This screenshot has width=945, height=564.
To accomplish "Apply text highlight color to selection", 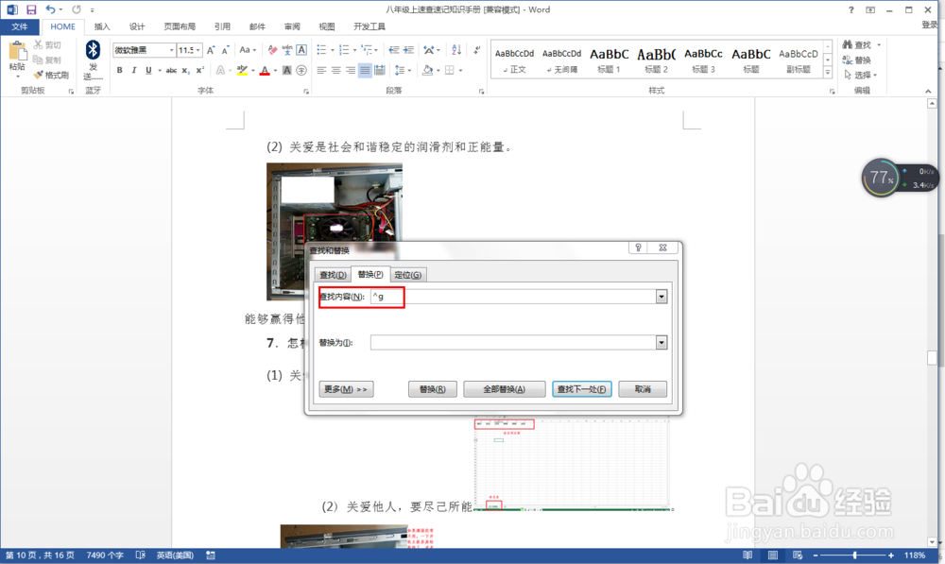I will point(242,70).
